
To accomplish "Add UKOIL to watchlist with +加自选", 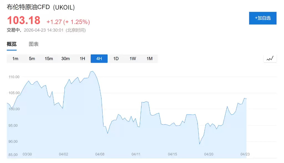I will (263, 18).
